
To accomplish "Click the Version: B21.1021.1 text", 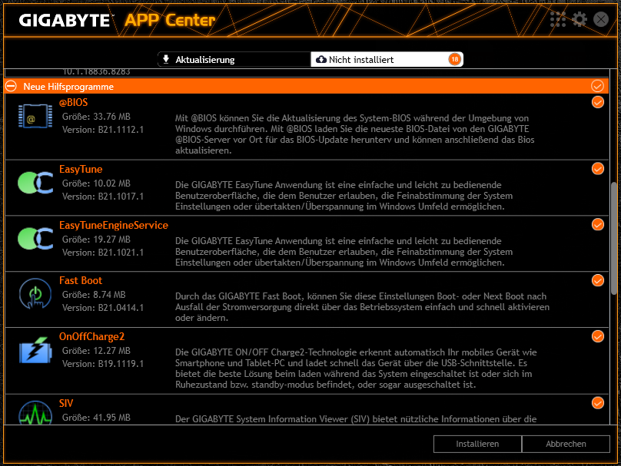I will (103, 252).
